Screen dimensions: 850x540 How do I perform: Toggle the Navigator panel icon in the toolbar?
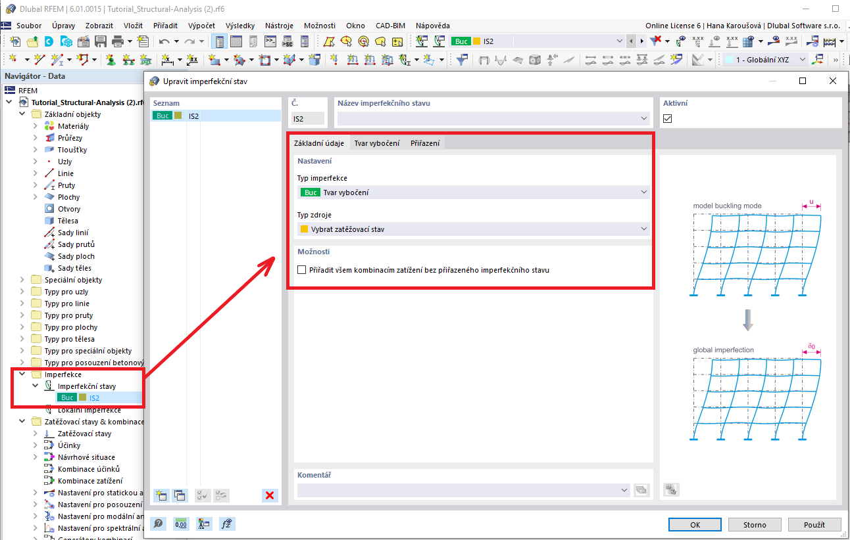click(x=220, y=41)
